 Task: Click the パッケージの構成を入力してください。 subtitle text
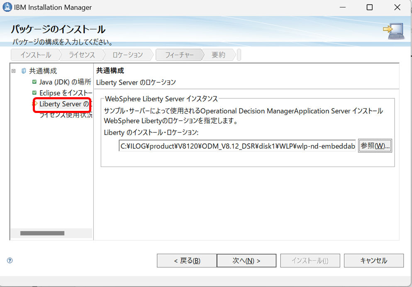point(63,42)
